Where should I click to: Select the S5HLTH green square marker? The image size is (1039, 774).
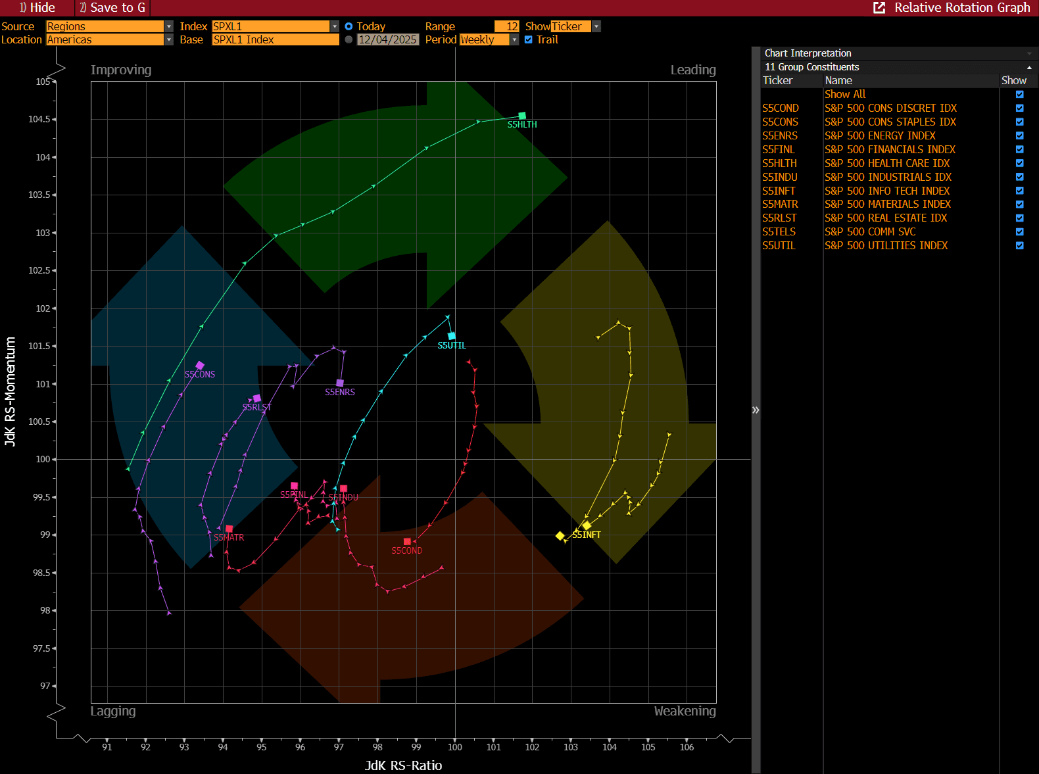pos(522,116)
